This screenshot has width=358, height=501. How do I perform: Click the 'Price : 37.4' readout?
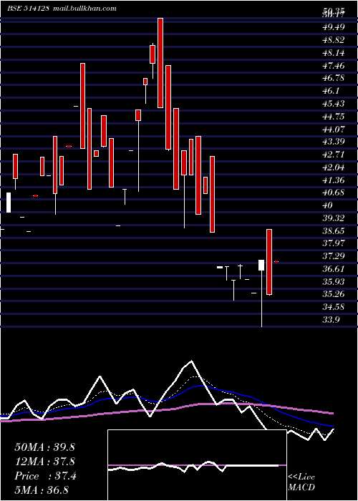tap(45, 476)
